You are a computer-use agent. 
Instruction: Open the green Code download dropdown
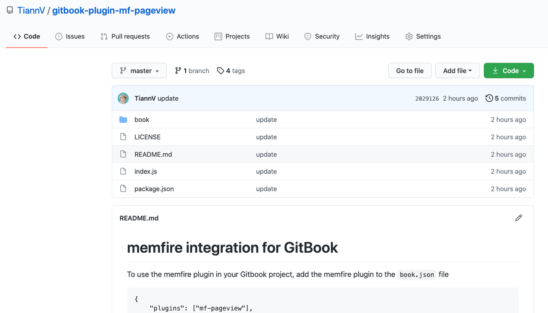click(x=509, y=71)
